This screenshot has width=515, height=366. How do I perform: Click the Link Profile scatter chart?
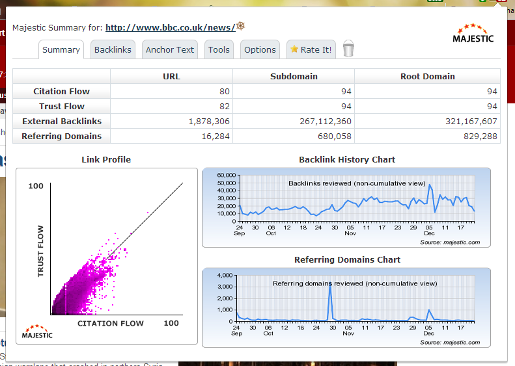(x=107, y=255)
